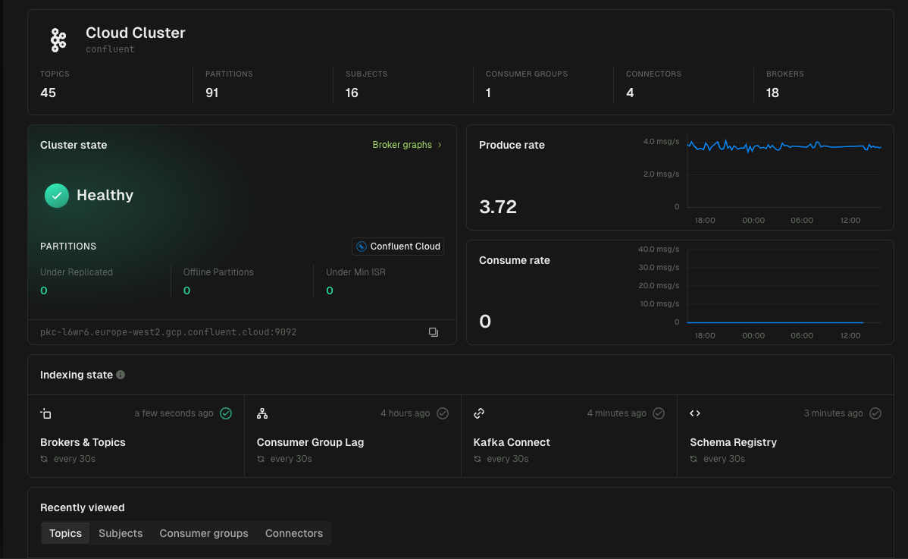908x559 pixels.
Task: Click the status circle next to Consumer Group Lag timestamp
Action: [442, 413]
